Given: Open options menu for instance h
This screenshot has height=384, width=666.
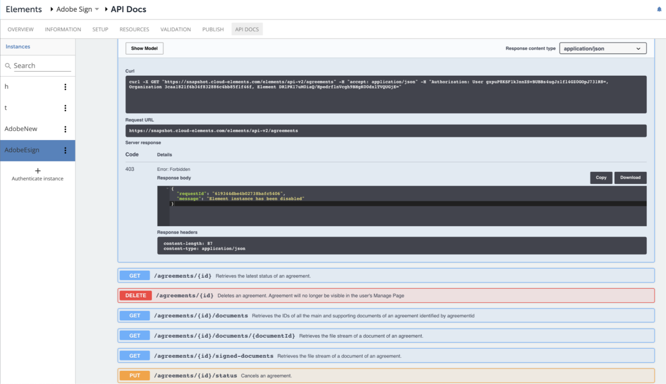Looking at the screenshot, I should (x=65, y=87).
